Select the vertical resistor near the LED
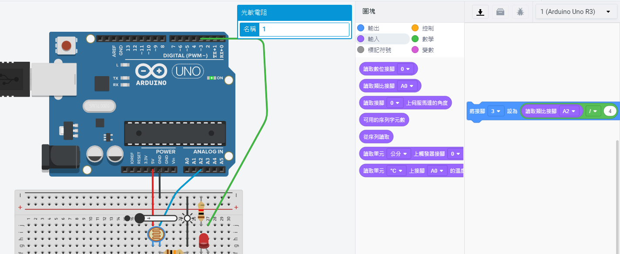Screen dimensions: 620x254 tap(201, 211)
